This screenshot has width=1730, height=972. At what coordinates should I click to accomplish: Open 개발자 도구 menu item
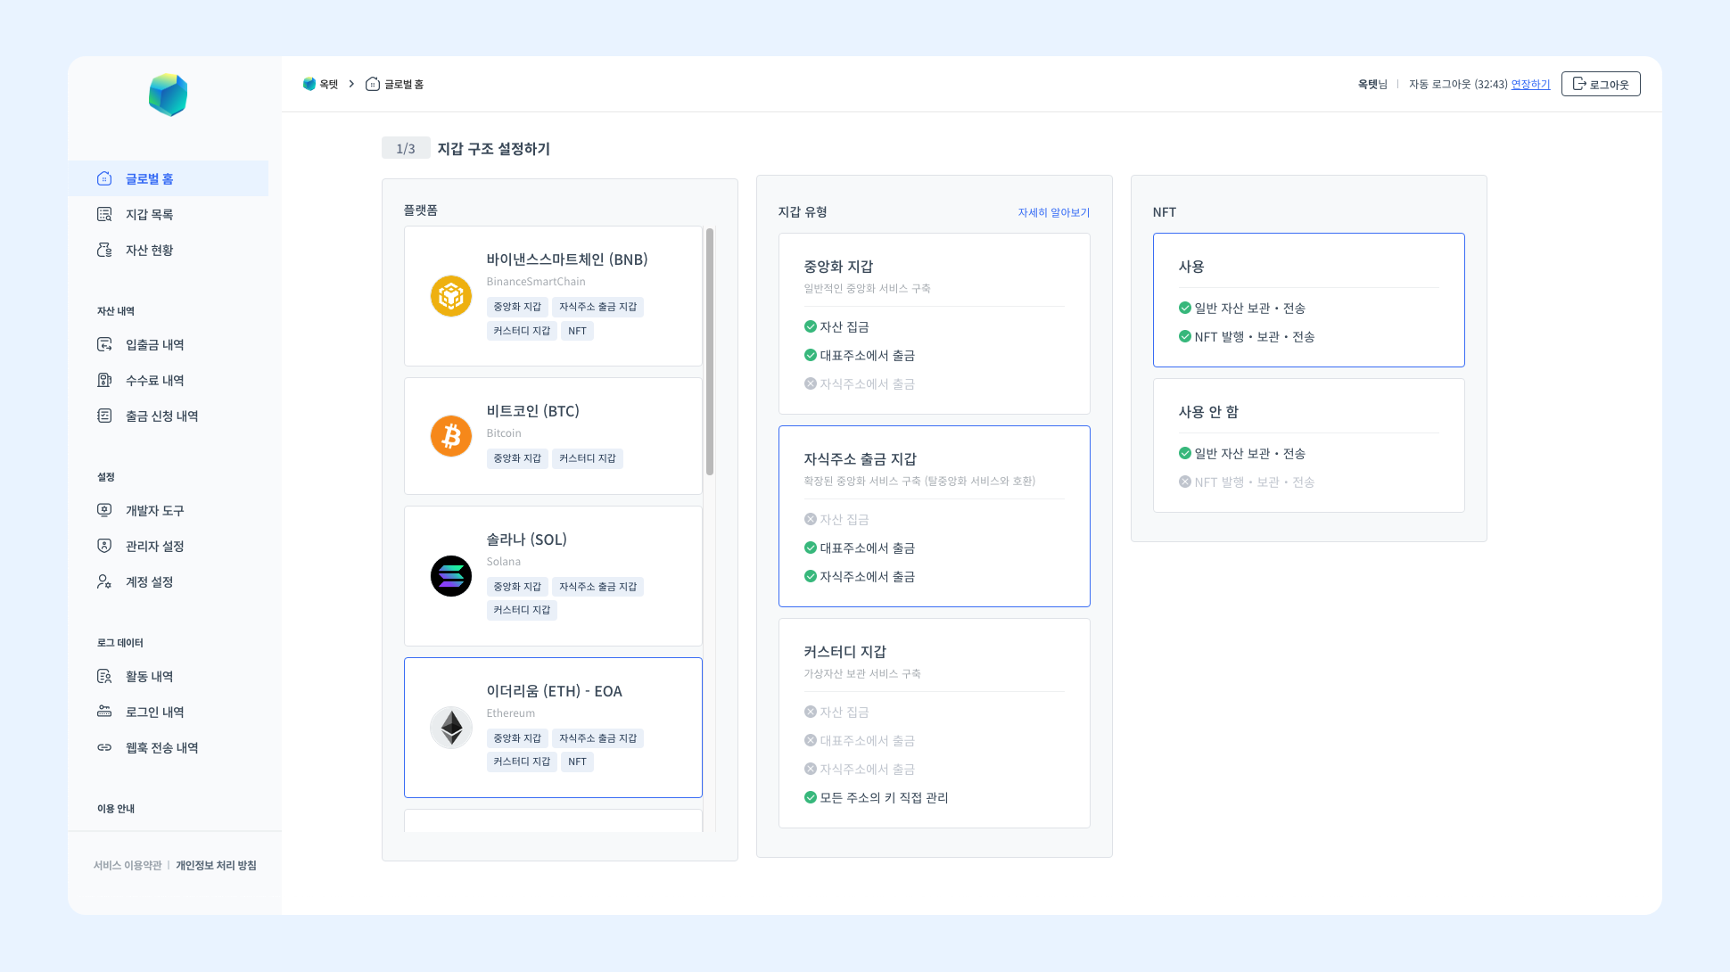point(168,510)
